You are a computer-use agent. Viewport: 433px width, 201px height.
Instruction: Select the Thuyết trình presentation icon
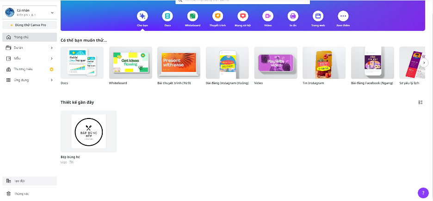click(x=217, y=16)
